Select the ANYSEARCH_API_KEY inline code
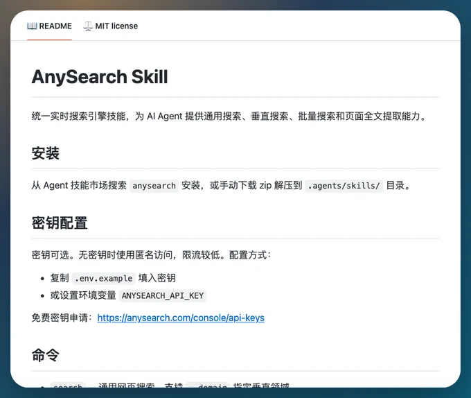471x398 pixels. point(163,296)
